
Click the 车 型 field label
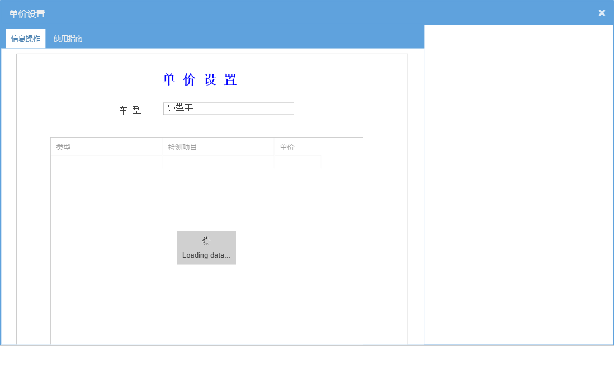130,110
